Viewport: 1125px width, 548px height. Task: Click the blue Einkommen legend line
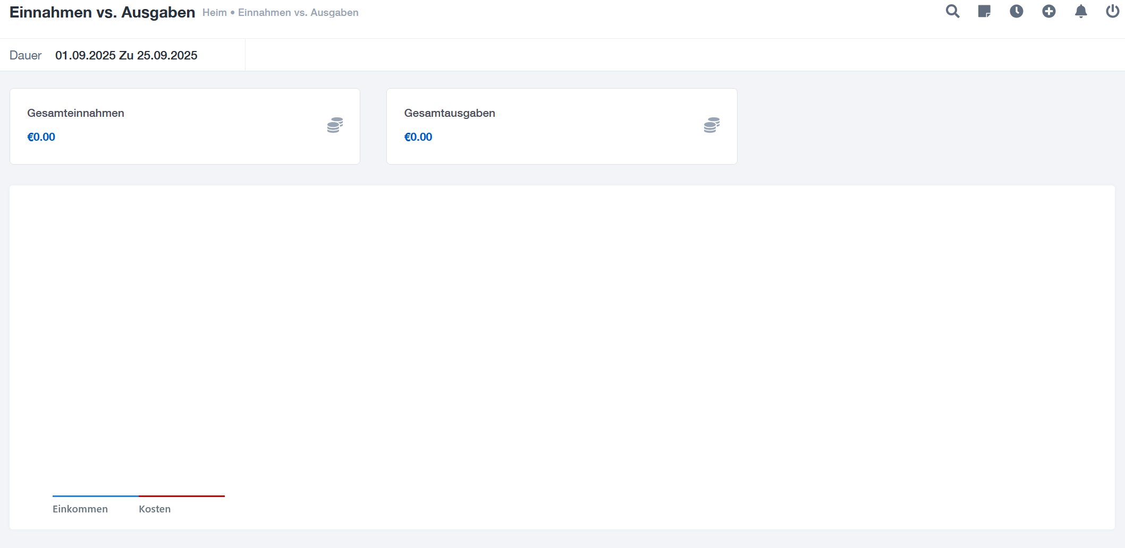(x=96, y=496)
